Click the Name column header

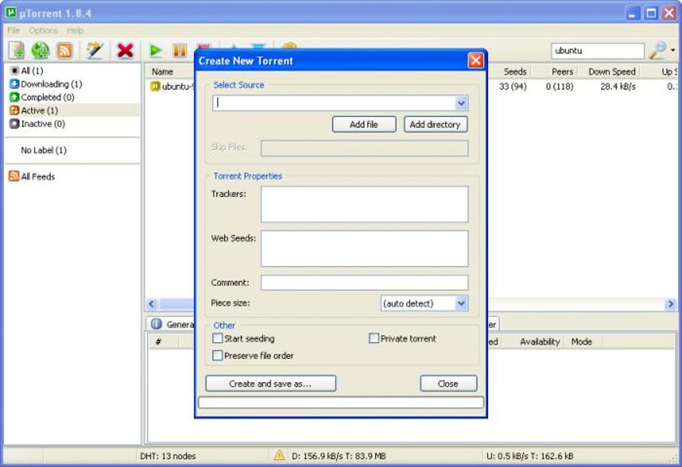point(162,72)
